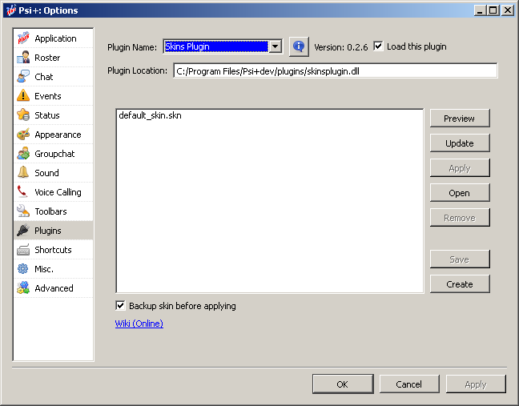
Task: Show plugin info via blue info icon
Action: (x=299, y=46)
